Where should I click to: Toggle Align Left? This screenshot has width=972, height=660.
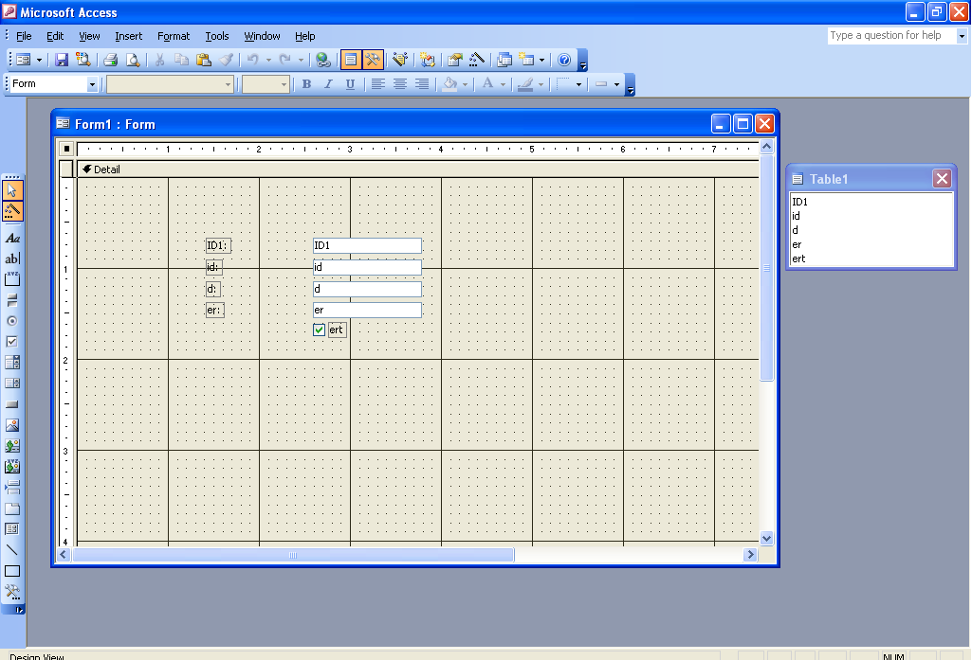(378, 84)
